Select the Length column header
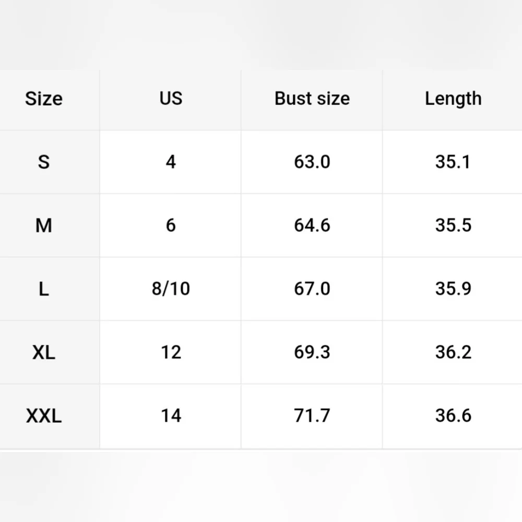Viewport: 522px width, 522px height. (453, 99)
